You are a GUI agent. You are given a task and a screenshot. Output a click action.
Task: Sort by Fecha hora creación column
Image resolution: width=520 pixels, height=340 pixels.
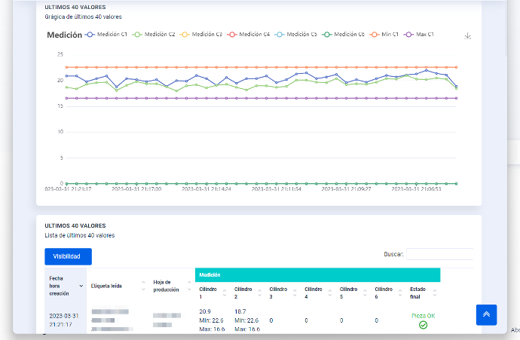click(66, 286)
